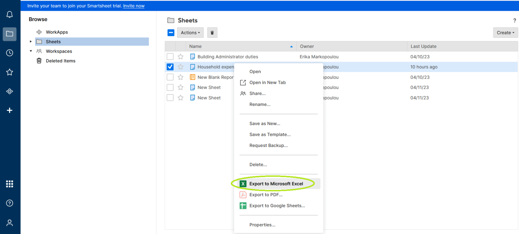519x234 pixels.
Task: Open the app launcher grid icon
Action: 9,183
